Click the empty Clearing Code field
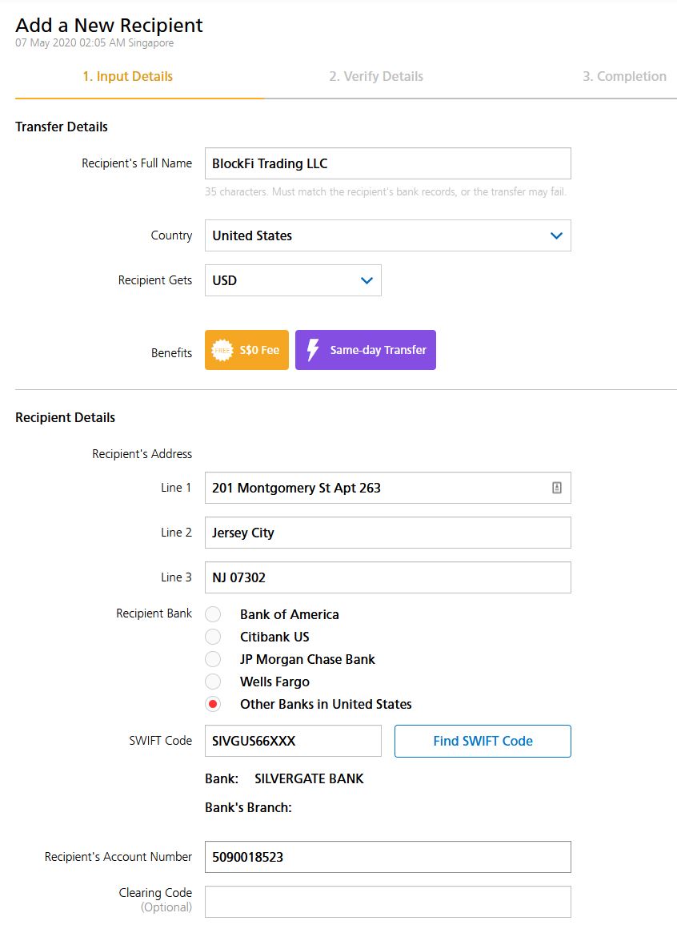This screenshot has height=933, width=677. point(387,902)
